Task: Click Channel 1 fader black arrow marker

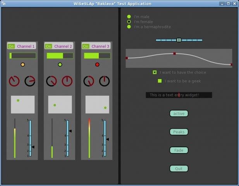Action: tap(33, 147)
